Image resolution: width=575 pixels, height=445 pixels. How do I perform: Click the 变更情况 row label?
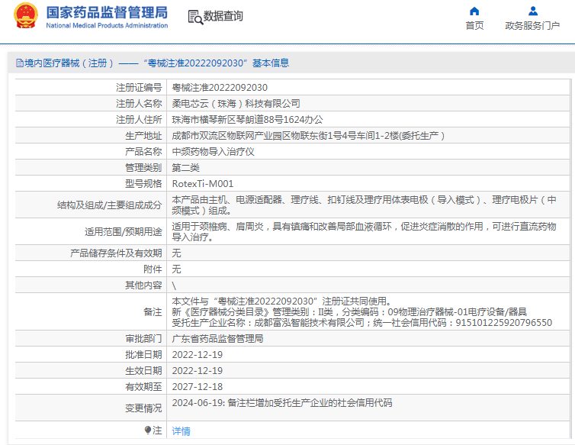[x=143, y=408]
